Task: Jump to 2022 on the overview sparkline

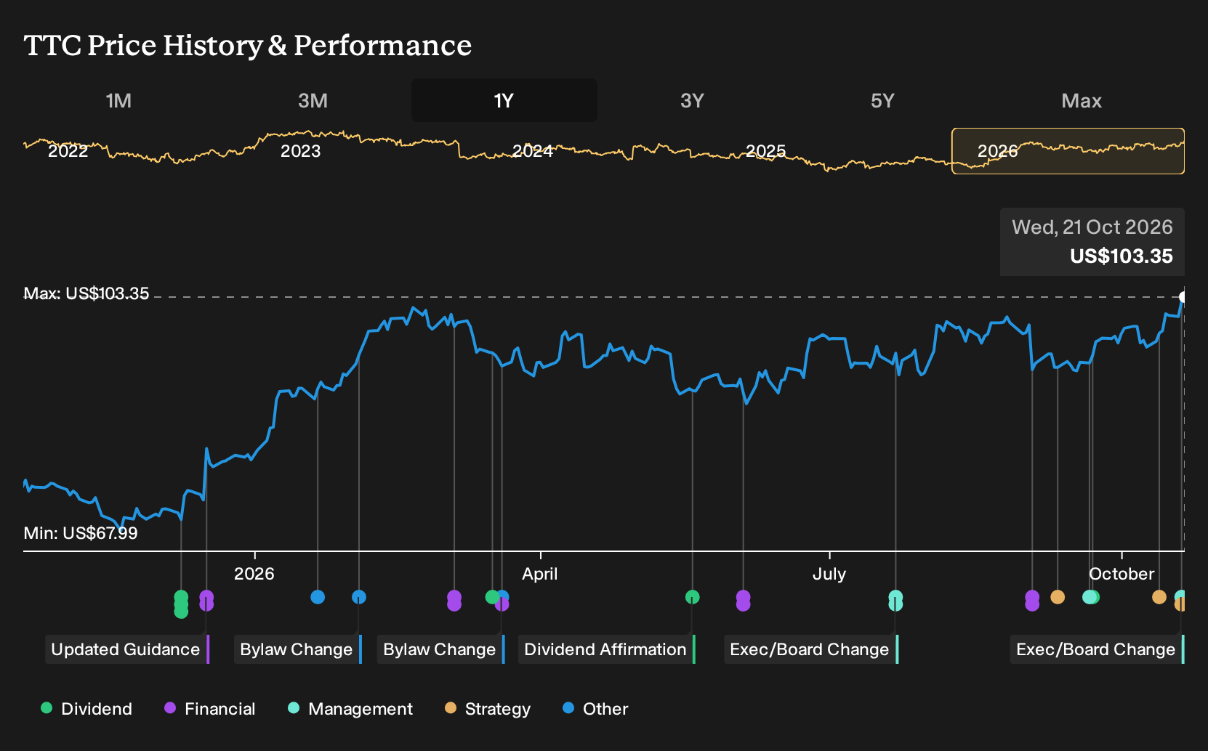Action: pos(68,151)
